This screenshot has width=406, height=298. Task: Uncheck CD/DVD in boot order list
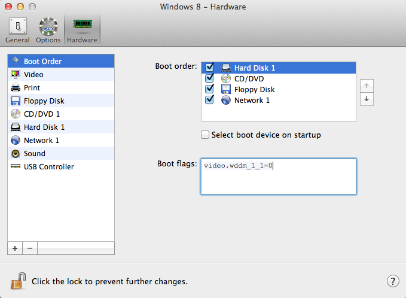(209, 78)
